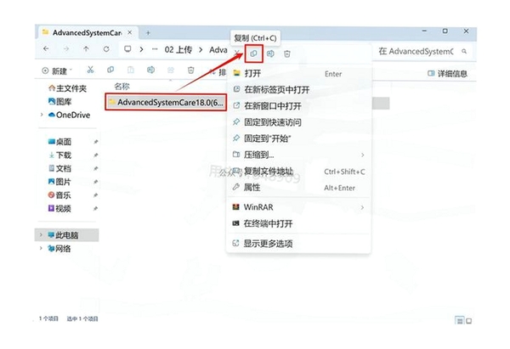Select the AdvancedSystemCare18.0 folder

[166, 103]
